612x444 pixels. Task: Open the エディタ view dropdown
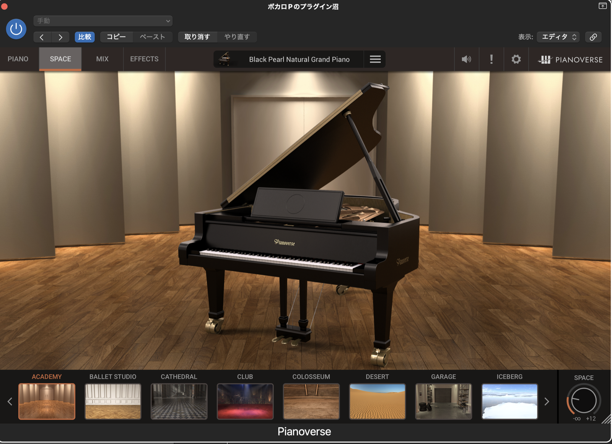point(558,37)
